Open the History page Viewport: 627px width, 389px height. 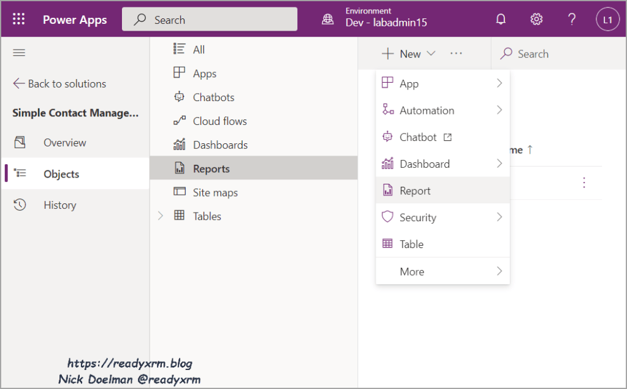coord(59,205)
